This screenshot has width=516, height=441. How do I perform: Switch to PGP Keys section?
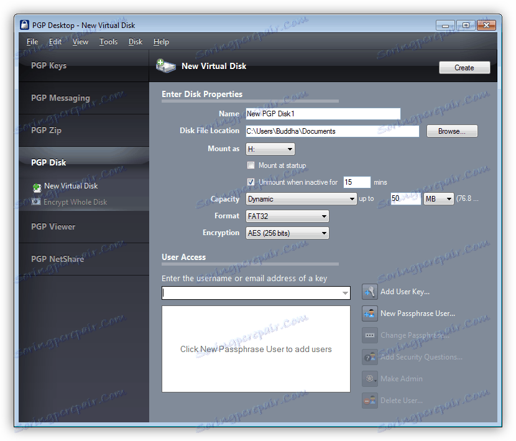pos(84,65)
